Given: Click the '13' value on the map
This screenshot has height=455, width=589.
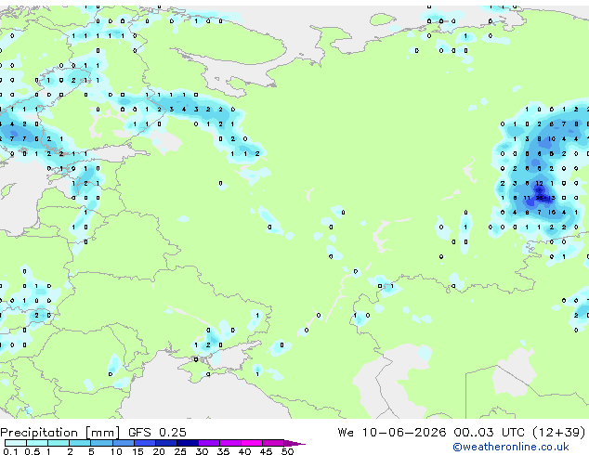Looking at the screenshot, I should click(552, 198).
